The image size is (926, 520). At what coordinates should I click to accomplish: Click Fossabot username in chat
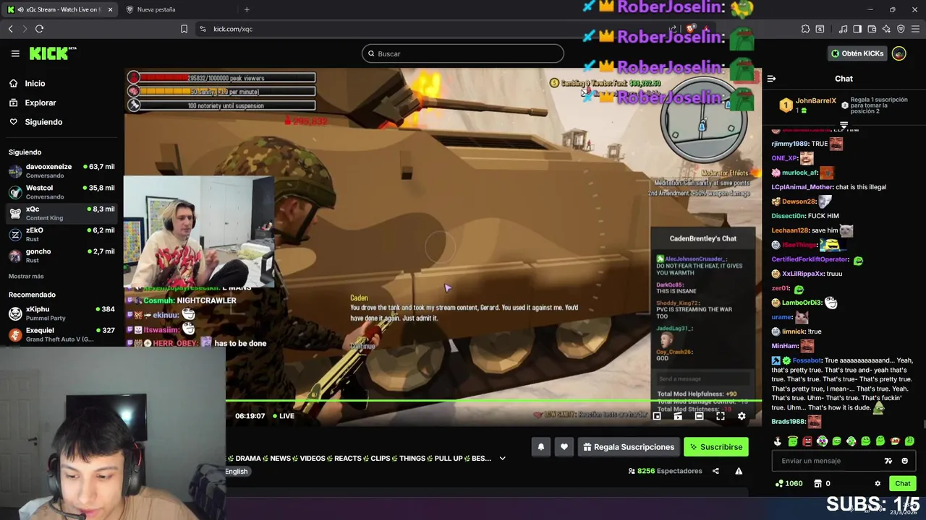click(807, 360)
